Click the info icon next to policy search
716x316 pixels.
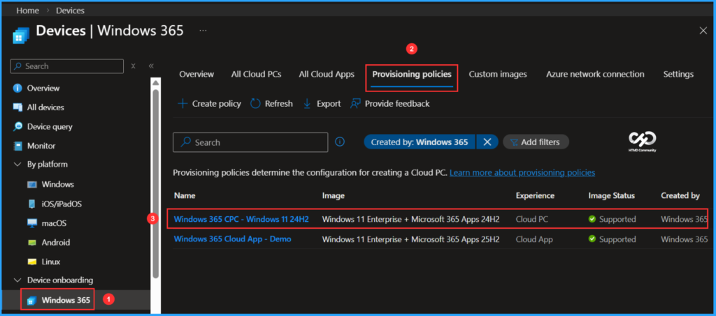tap(340, 142)
